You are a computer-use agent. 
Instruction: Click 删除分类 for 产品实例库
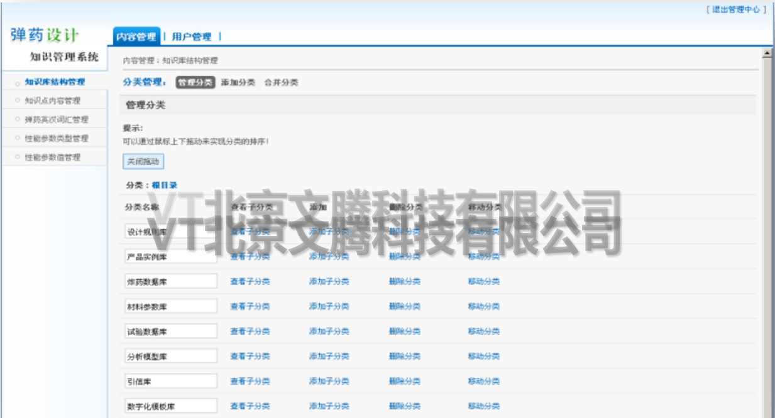click(405, 257)
